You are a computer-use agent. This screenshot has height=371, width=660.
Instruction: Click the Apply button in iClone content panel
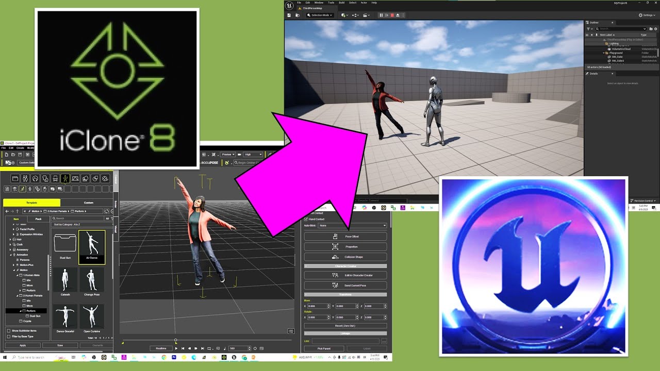click(x=23, y=345)
